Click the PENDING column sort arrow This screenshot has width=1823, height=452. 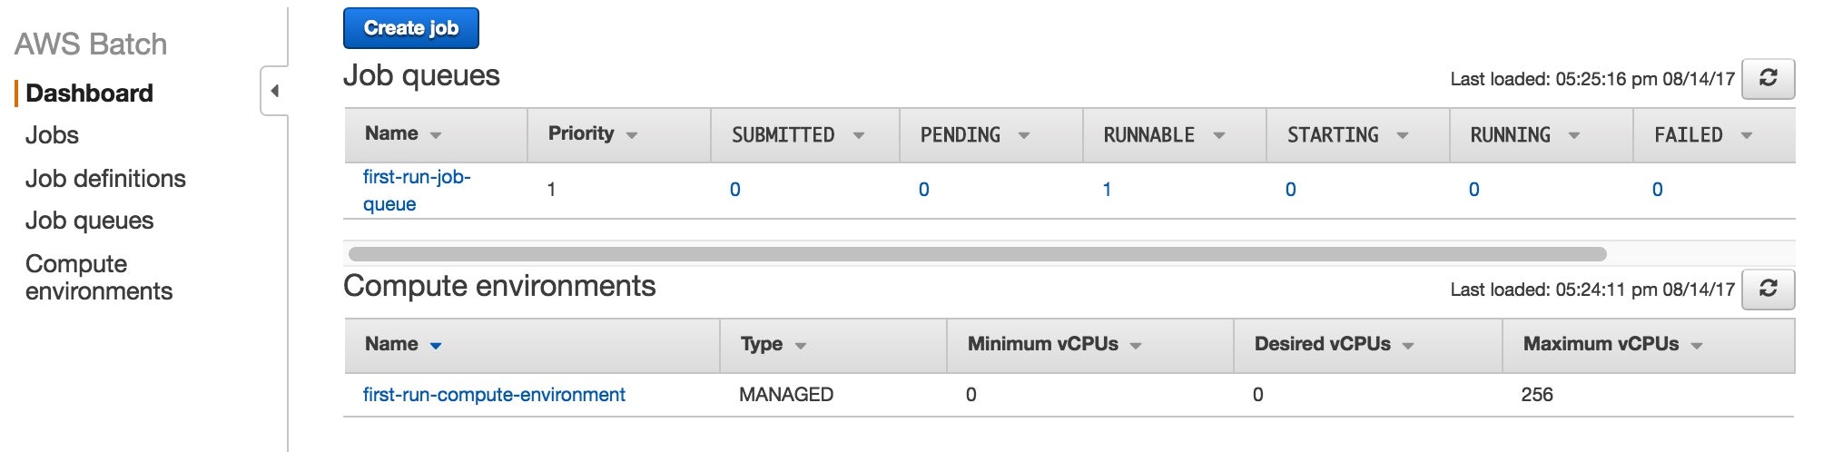[1024, 135]
